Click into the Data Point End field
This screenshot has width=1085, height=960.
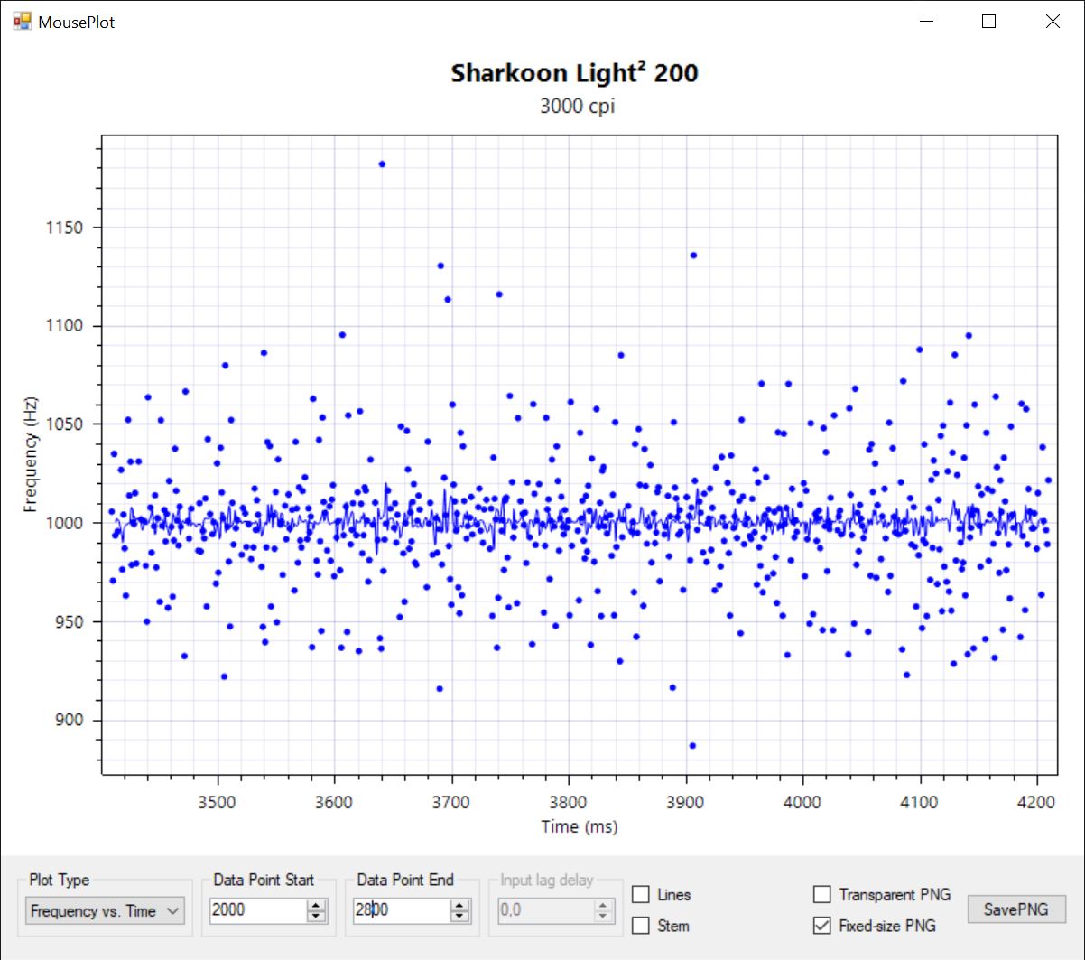pos(402,910)
